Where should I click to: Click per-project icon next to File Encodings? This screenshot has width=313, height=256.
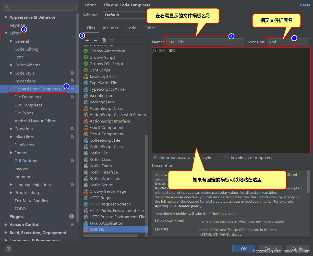tap(72, 97)
